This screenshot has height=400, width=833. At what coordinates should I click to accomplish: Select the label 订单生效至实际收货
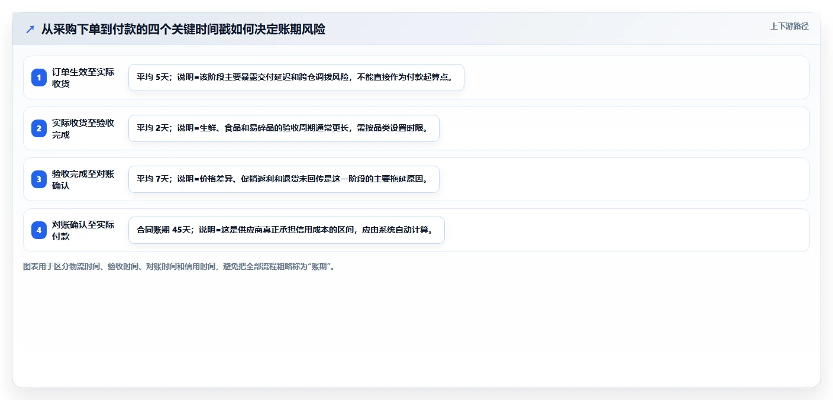83,78
